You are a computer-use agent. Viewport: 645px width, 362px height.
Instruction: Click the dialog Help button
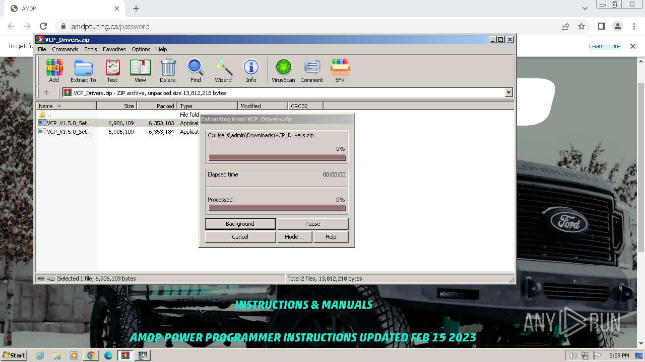point(331,237)
